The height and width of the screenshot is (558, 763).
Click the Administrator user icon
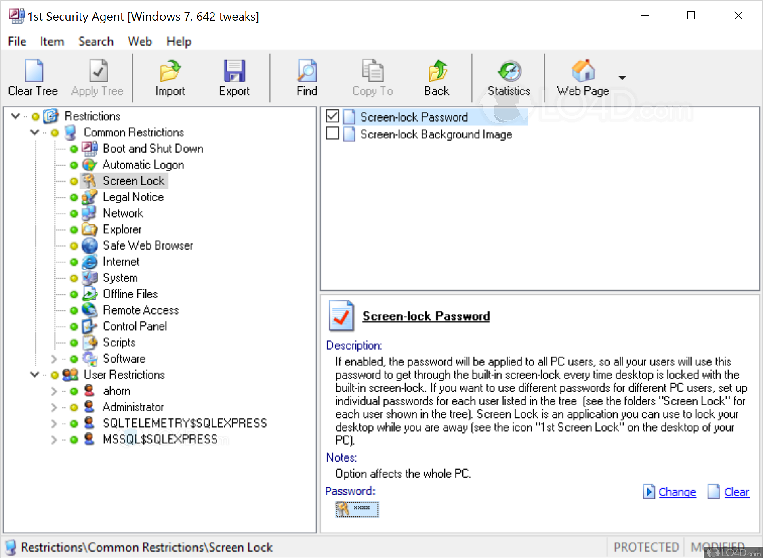point(89,407)
